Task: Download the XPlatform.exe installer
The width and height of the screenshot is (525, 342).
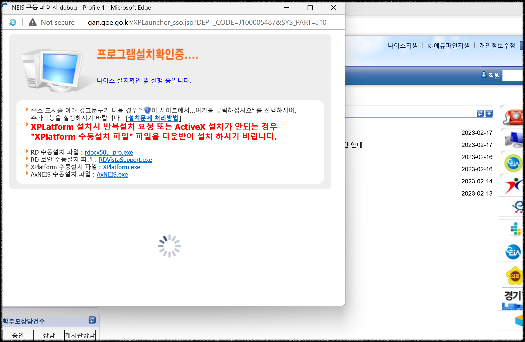Action: [122, 167]
